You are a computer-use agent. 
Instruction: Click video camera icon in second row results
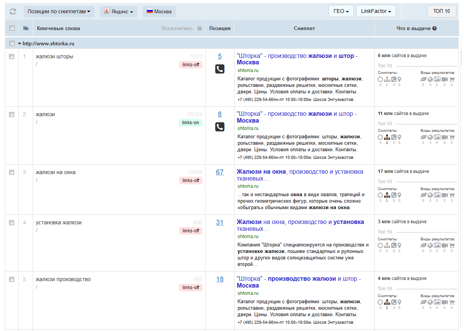tap(445, 137)
